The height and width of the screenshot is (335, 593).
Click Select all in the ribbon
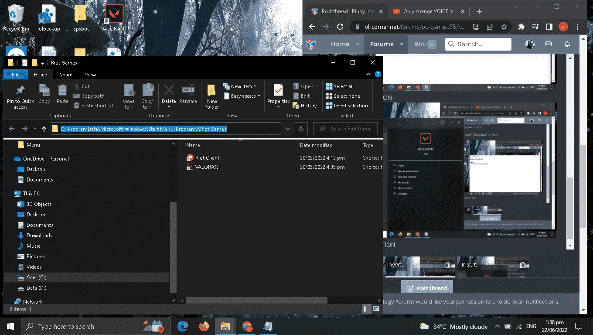pyautogui.click(x=340, y=86)
